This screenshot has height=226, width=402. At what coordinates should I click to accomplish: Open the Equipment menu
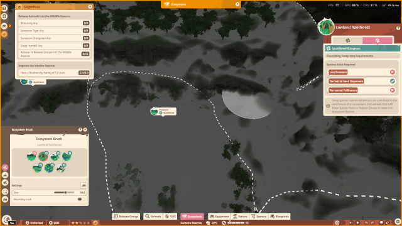coord(219,216)
